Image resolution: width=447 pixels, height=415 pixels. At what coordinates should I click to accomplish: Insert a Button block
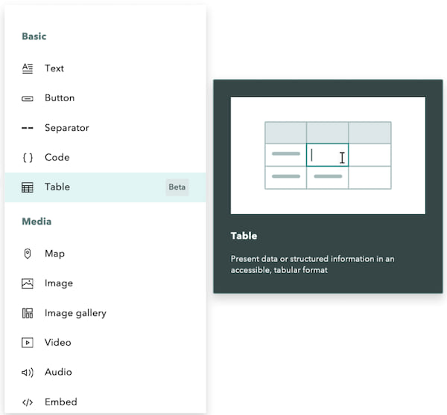click(x=105, y=98)
